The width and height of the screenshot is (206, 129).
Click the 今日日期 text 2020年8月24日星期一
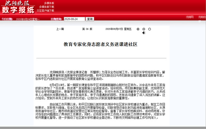(x=28, y=19)
